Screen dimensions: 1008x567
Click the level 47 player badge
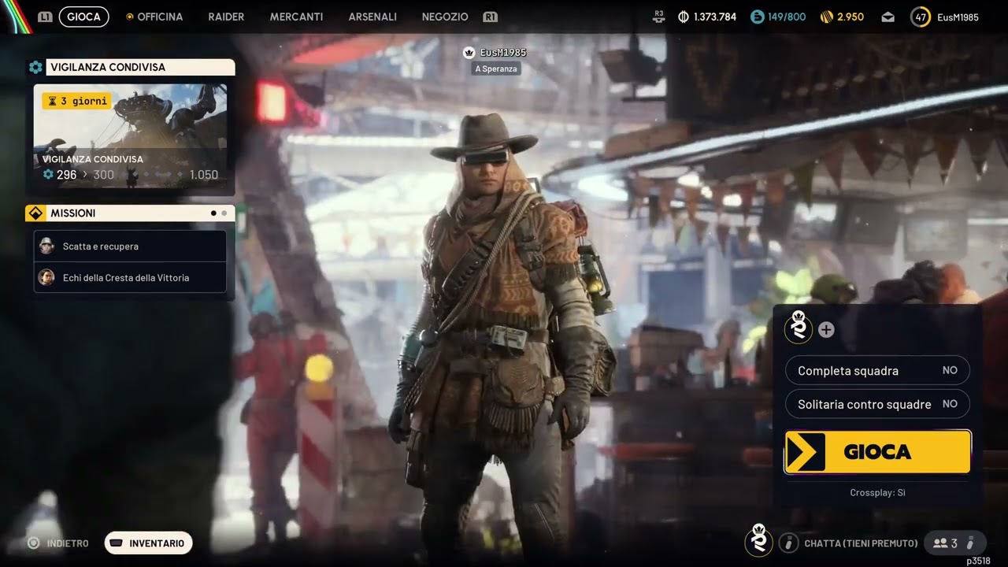920,17
